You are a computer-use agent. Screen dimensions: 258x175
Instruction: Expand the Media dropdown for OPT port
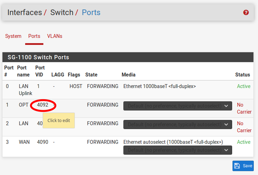click(178, 106)
